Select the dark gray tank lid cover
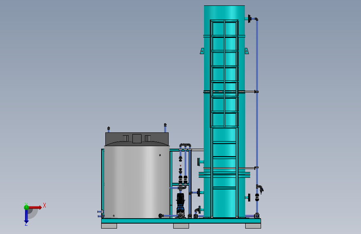Image resolution: width=361 pixels, height=234 pixels. click(137, 139)
